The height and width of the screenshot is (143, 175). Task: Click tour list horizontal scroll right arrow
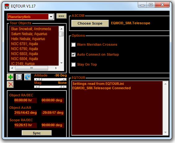[56, 68]
